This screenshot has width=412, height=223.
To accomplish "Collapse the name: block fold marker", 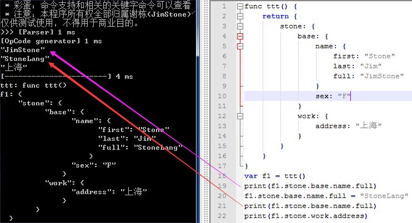I will 240,46.
